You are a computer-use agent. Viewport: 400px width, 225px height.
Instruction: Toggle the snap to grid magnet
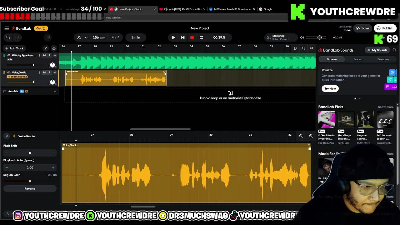click(x=295, y=48)
